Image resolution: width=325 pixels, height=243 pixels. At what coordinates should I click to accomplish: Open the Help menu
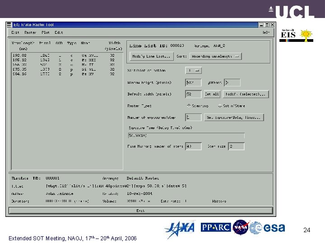tap(266, 32)
